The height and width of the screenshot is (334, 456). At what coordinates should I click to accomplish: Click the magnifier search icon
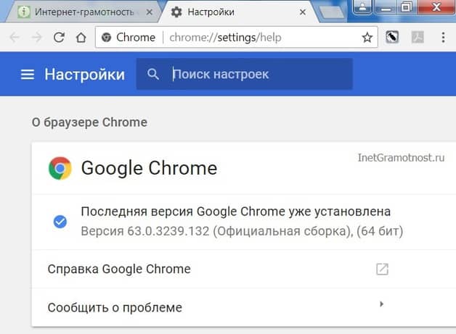click(153, 75)
